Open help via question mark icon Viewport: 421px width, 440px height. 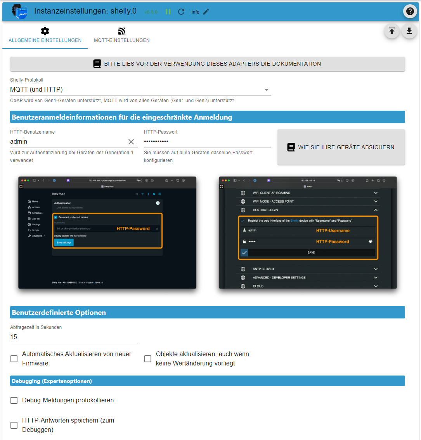click(x=410, y=12)
